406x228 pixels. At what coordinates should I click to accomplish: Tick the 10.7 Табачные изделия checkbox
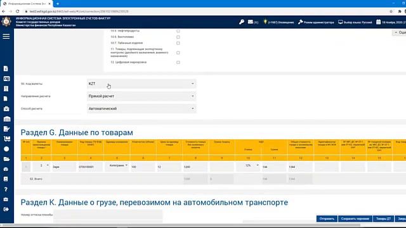(178, 43)
